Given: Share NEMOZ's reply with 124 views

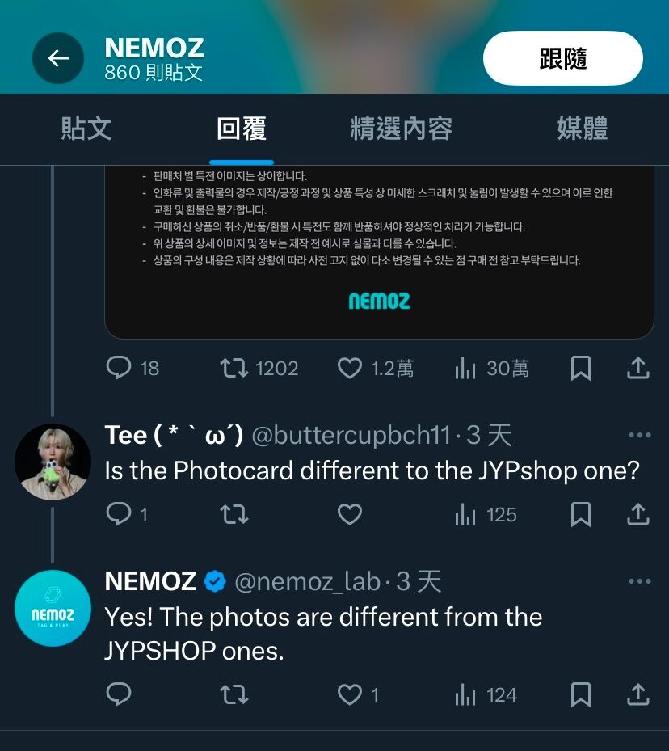Looking at the screenshot, I should (x=638, y=694).
